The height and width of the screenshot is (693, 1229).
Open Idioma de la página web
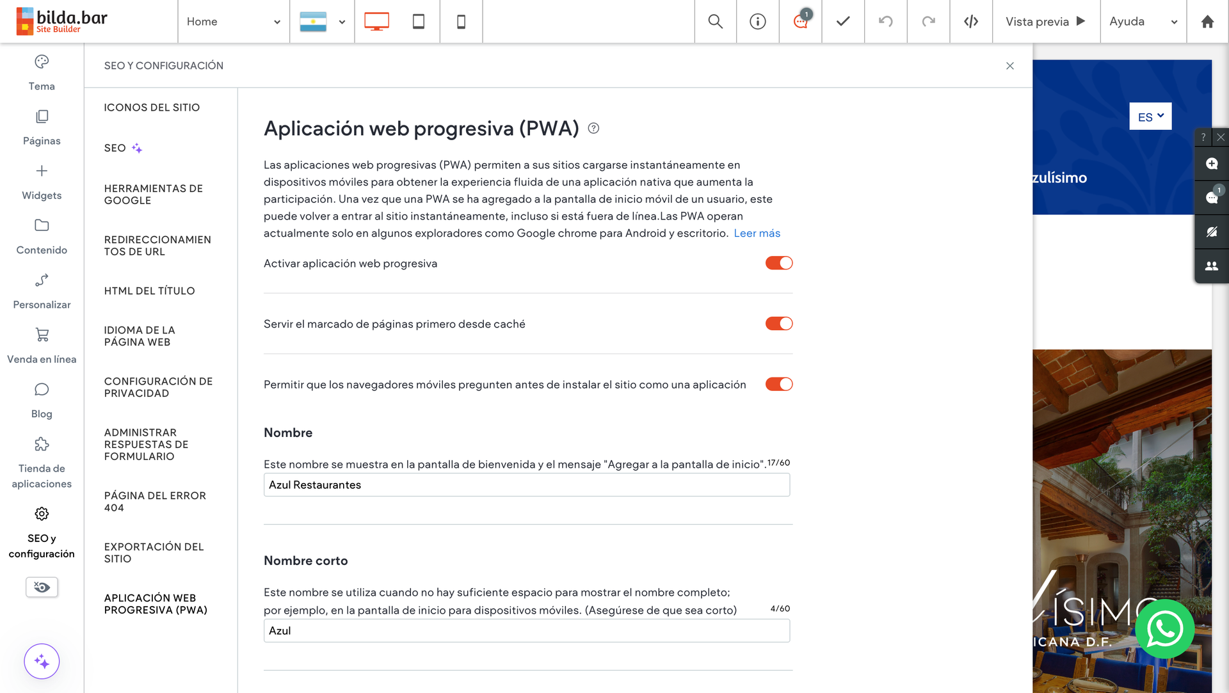click(140, 336)
